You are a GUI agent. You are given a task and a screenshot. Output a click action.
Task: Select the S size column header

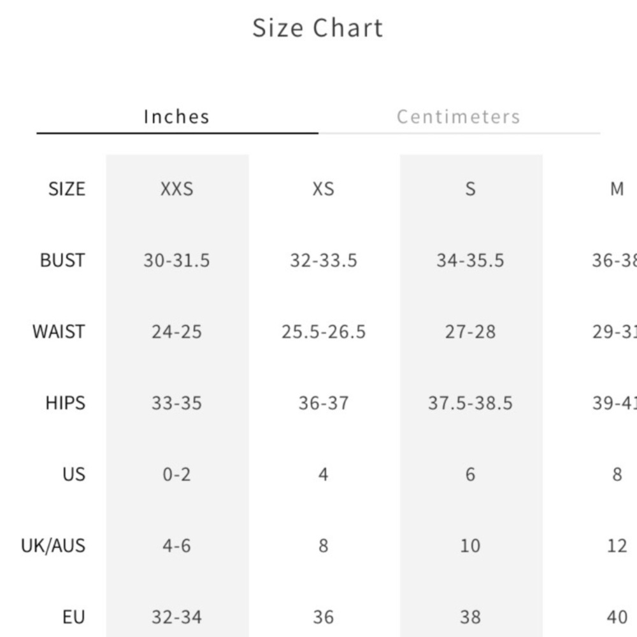point(470,189)
